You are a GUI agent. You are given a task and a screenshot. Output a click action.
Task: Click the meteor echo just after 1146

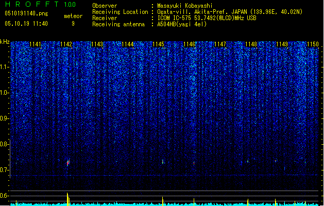point(194,163)
